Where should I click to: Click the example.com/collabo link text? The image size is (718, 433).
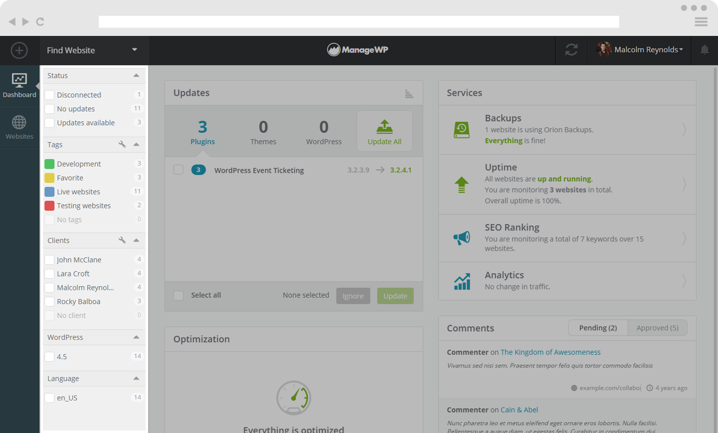click(610, 388)
